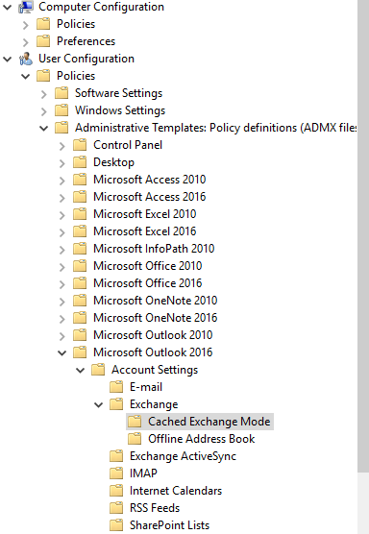Expand the Microsoft OneNote 2016 node

coord(62,319)
